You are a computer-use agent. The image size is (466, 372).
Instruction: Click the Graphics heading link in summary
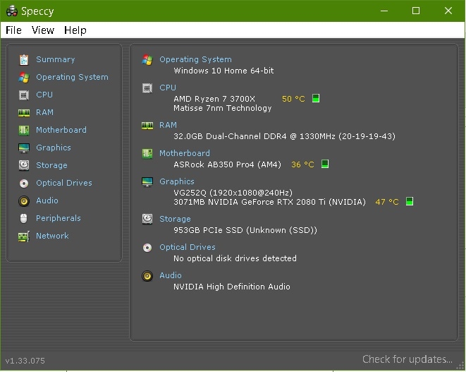coord(177,181)
